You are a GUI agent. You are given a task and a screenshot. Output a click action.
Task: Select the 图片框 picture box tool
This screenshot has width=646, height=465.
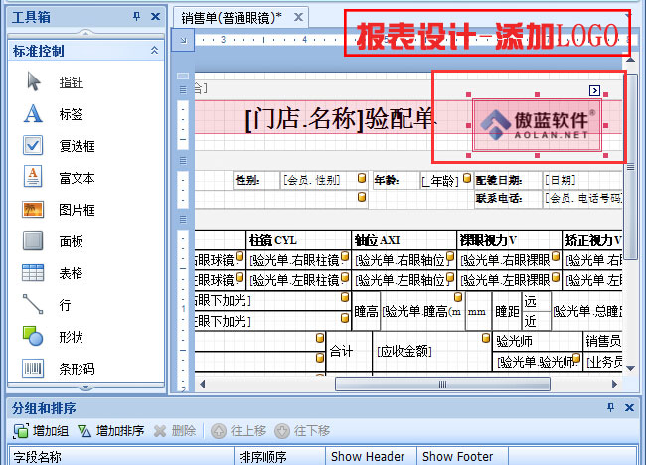[76, 210]
